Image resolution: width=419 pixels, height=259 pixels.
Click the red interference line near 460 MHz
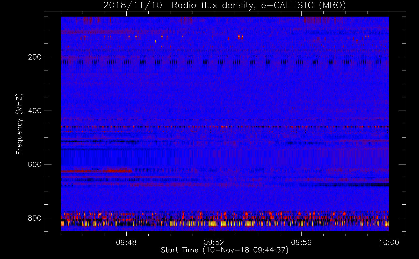pyautogui.click(x=225, y=127)
